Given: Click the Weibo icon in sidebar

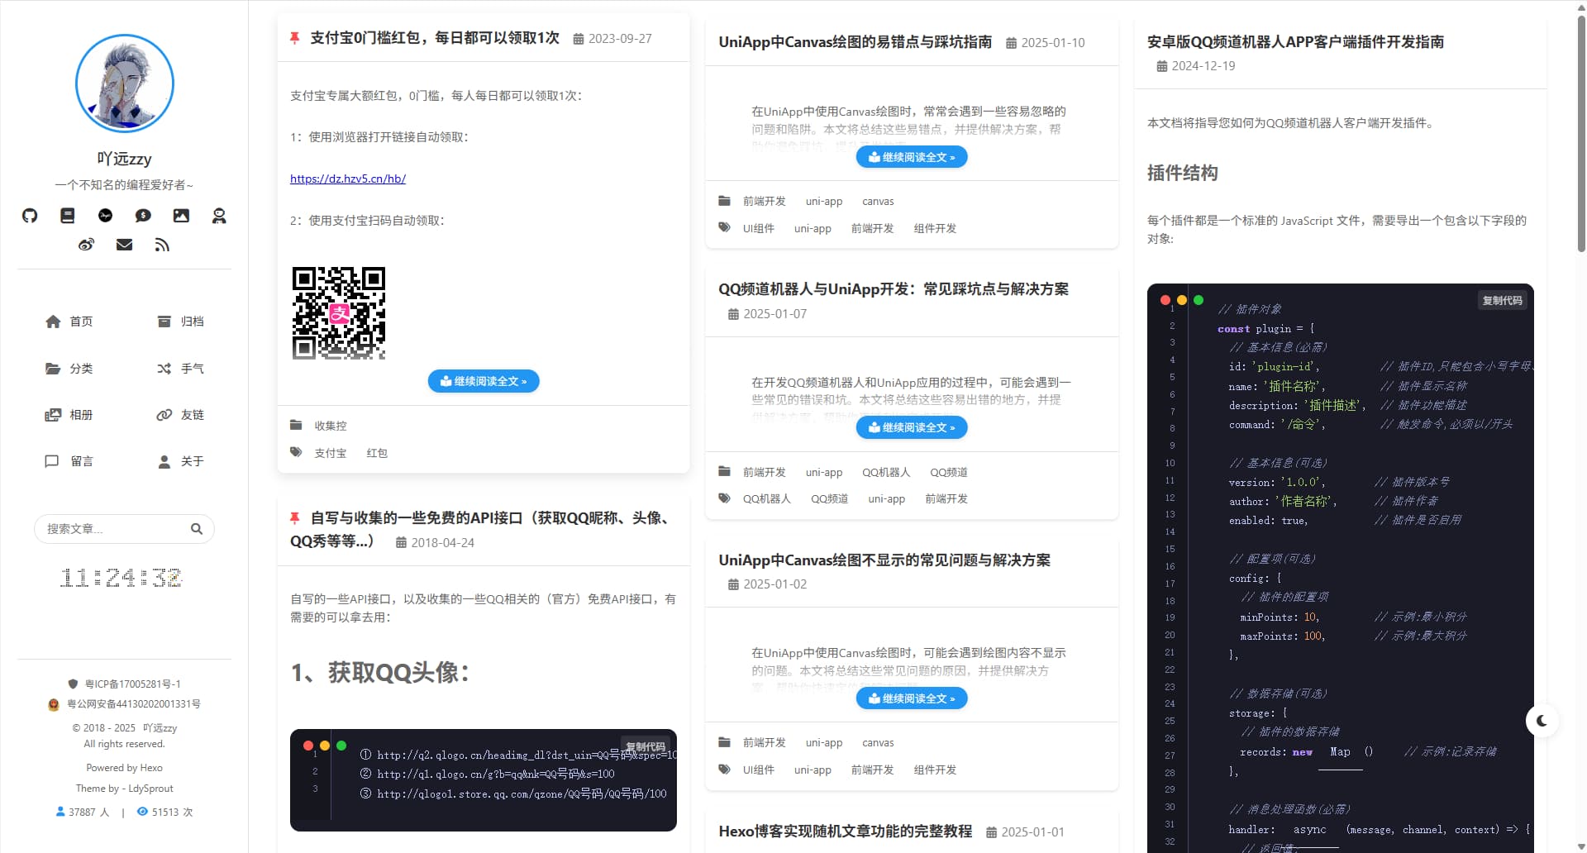Looking at the screenshot, I should (x=86, y=245).
